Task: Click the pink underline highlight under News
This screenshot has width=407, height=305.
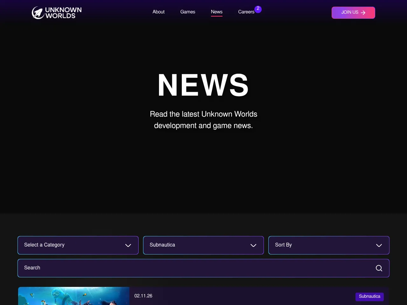Action: pyautogui.click(x=217, y=17)
